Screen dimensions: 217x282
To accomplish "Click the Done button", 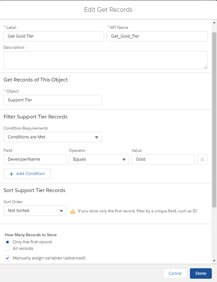I will [201, 273].
